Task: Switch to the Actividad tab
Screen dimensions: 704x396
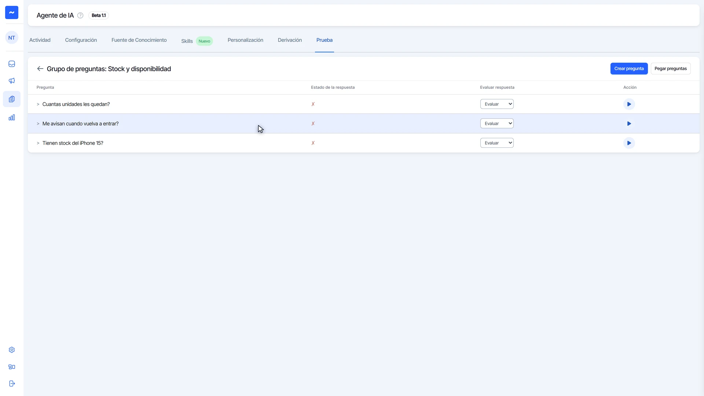Action: (40, 40)
